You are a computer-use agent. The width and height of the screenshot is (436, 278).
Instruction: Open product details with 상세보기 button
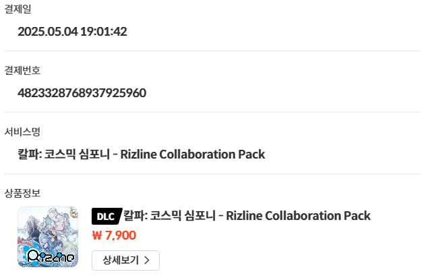pos(126,260)
